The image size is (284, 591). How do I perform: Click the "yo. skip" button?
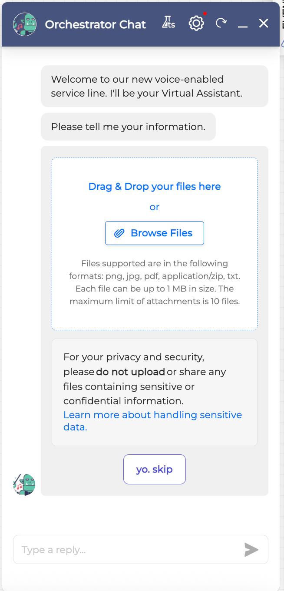154,470
